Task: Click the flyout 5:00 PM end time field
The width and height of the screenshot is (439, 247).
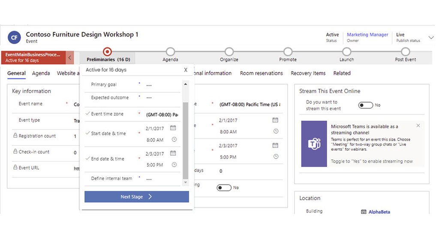Action: 155,165
